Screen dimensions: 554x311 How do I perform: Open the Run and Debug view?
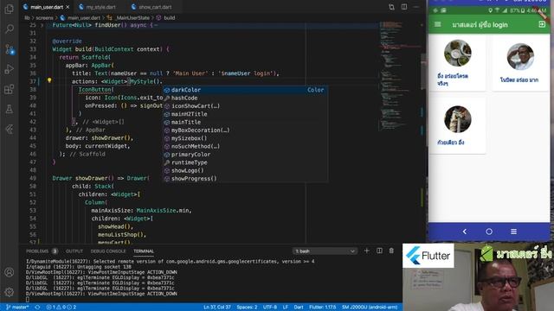[x=10, y=69]
